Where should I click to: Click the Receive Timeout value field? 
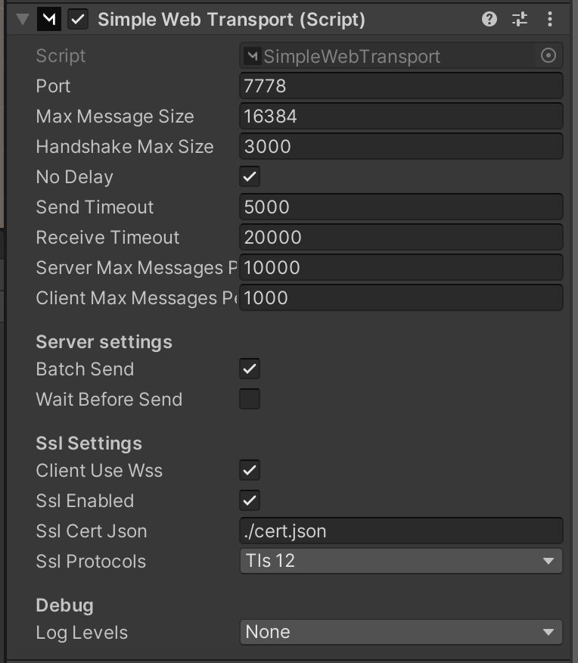click(401, 238)
